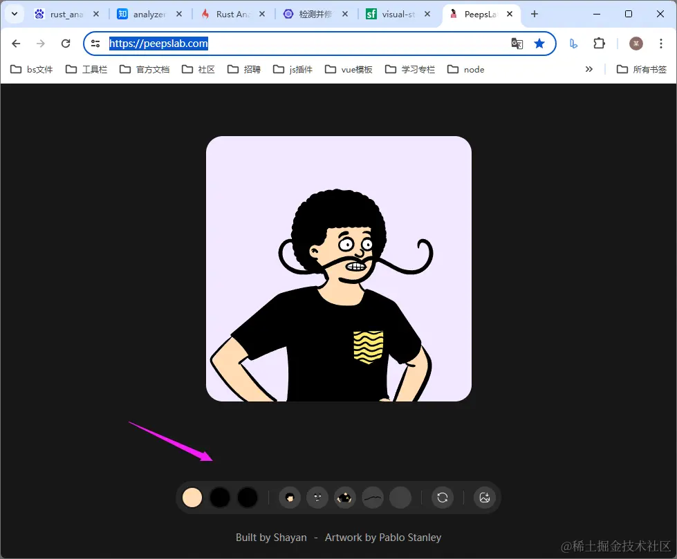677x559 pixels.
Task: Expand hidden bookmarks with double chevron
Action: click(x=589, y=70)
